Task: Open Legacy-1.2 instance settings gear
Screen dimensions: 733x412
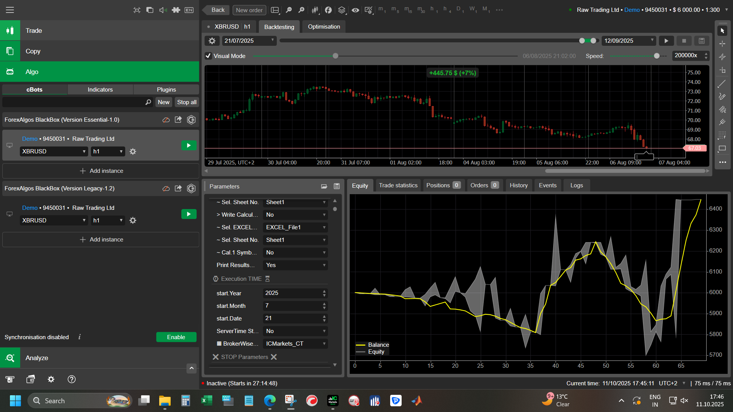Action: click(133, 220)
